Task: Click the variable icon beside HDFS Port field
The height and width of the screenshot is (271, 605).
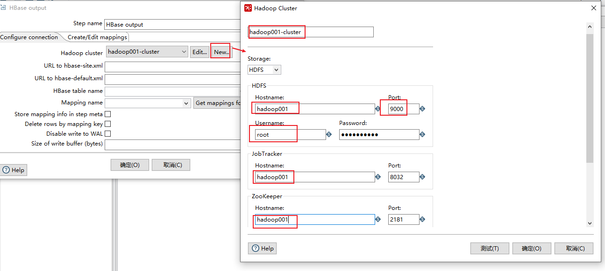Action: 422,108
